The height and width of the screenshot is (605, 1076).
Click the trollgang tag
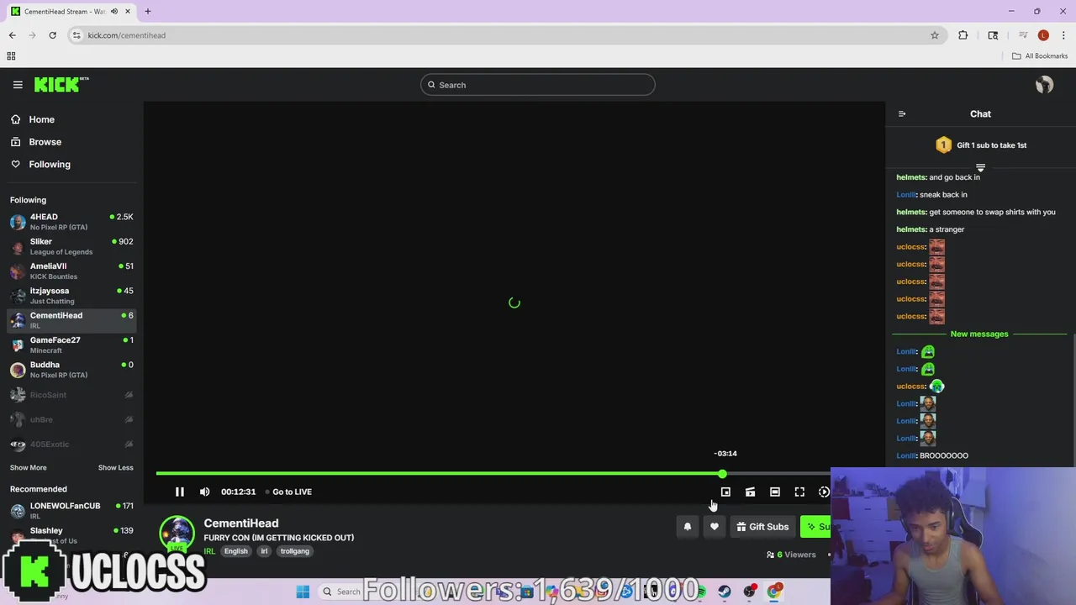[295, 551]
